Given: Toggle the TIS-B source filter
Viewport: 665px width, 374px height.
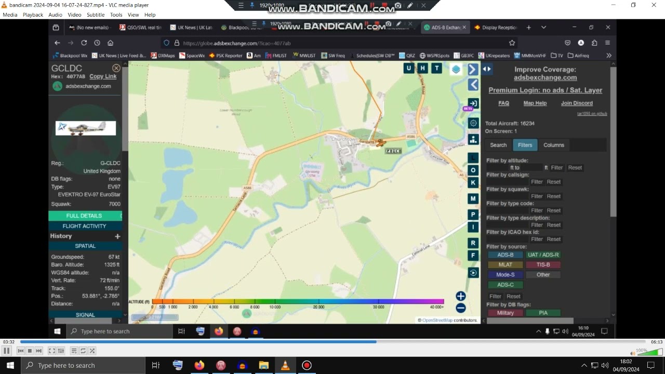Looking at the screenshot, I should (543, 264).
